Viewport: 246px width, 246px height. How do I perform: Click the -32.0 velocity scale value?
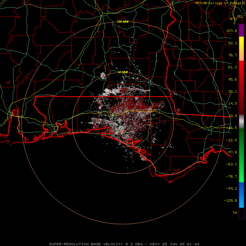point(232,140)
